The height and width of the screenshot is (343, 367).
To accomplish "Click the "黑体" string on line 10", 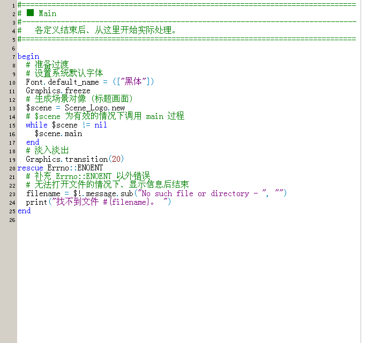I will [x=133, y=81].
